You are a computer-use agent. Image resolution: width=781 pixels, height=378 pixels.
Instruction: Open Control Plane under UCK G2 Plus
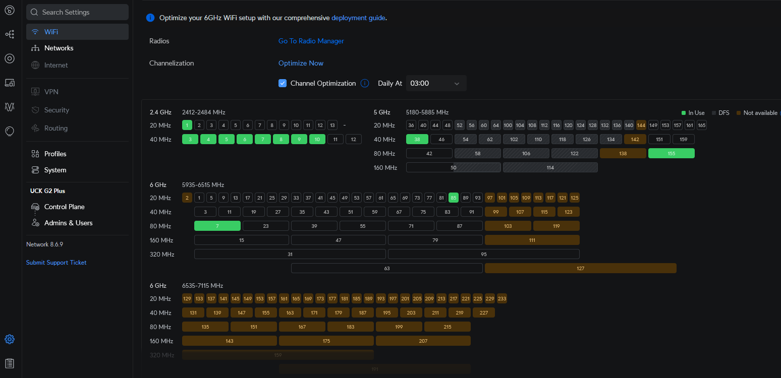coord(77,207)
